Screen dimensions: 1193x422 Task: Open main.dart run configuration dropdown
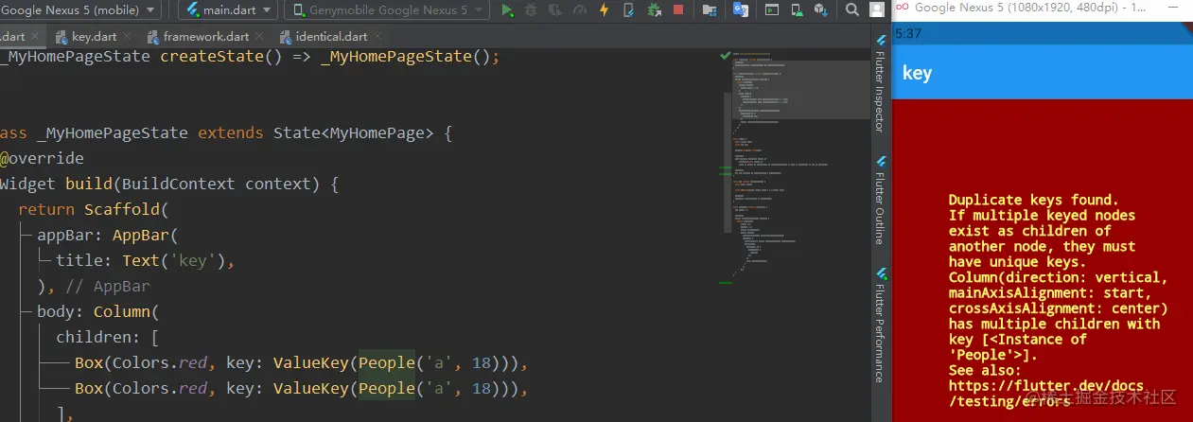click(x=228, y=10)
